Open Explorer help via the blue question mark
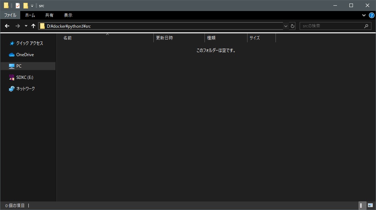The height and width of the screenshot is (210, 376). (x=371, y=15)
